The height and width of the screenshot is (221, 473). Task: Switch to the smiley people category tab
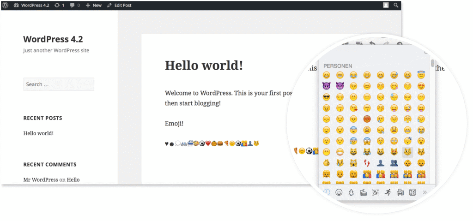pos(339,192)
